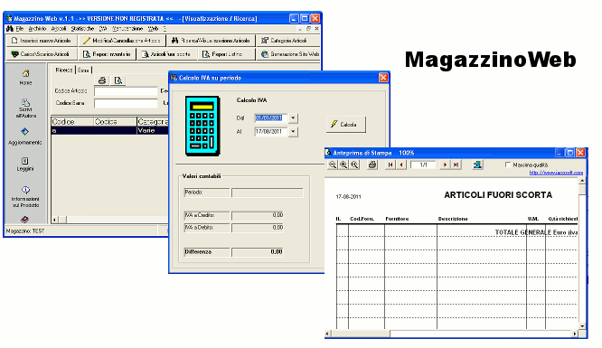This screenshot has width=602, height=348.
Task: Click the large calculator image in Calcolo IVA
Action: 202,126
